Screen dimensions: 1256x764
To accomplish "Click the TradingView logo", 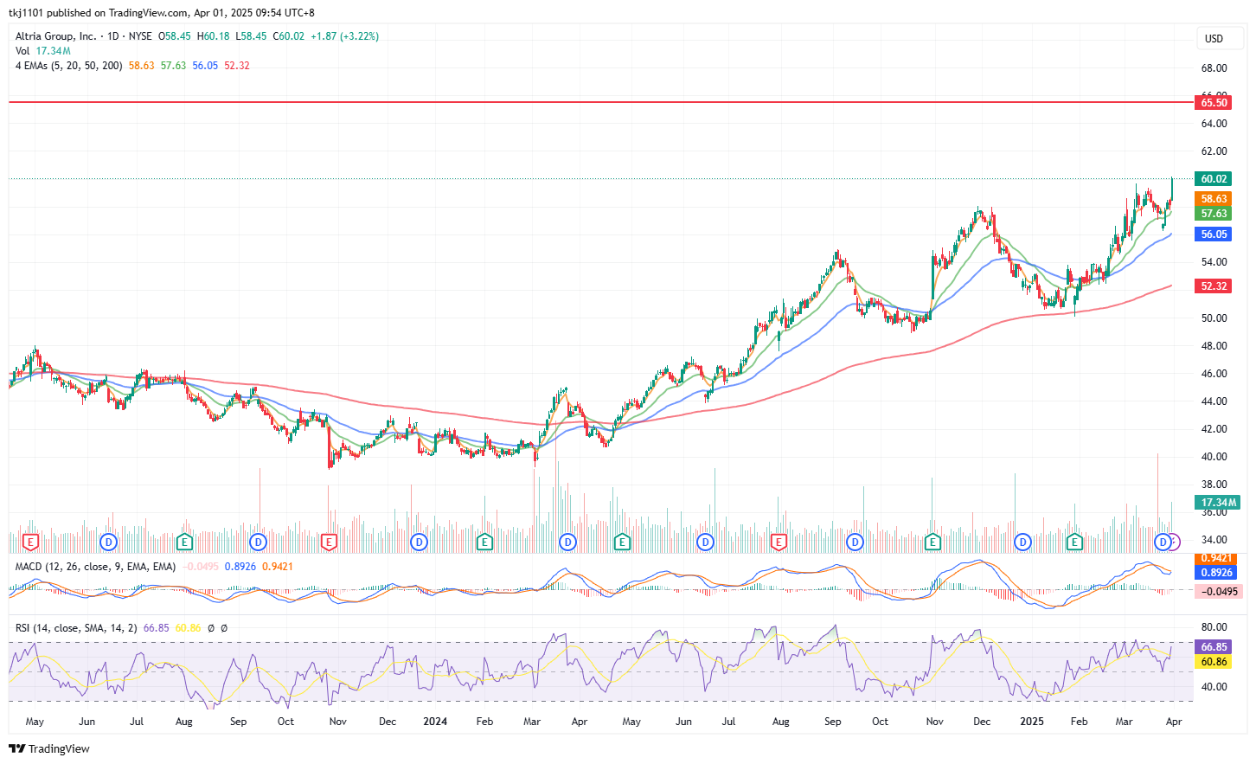I will tap(49, 748).
